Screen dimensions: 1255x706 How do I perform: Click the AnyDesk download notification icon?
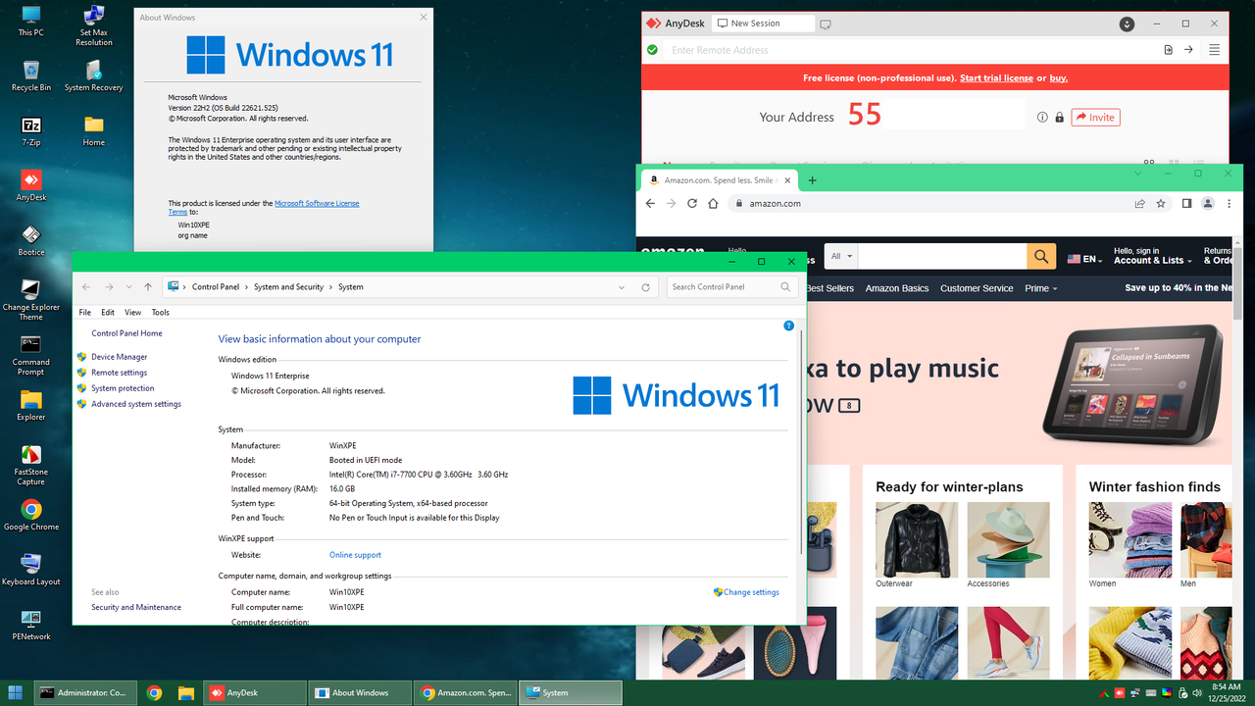(1128, 24)
